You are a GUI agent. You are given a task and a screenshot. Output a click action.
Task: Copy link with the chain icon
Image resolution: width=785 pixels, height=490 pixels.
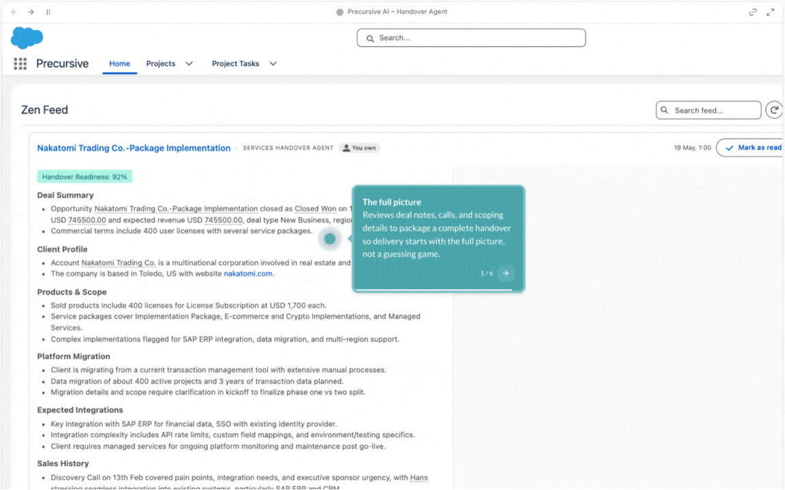click(752, 12)
